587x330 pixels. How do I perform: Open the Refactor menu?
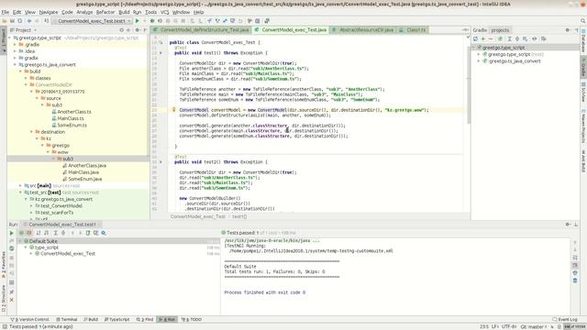(105, 12)
